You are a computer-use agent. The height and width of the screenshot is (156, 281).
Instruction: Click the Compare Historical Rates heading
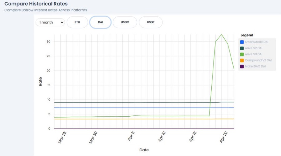click(x=36, y=4)
